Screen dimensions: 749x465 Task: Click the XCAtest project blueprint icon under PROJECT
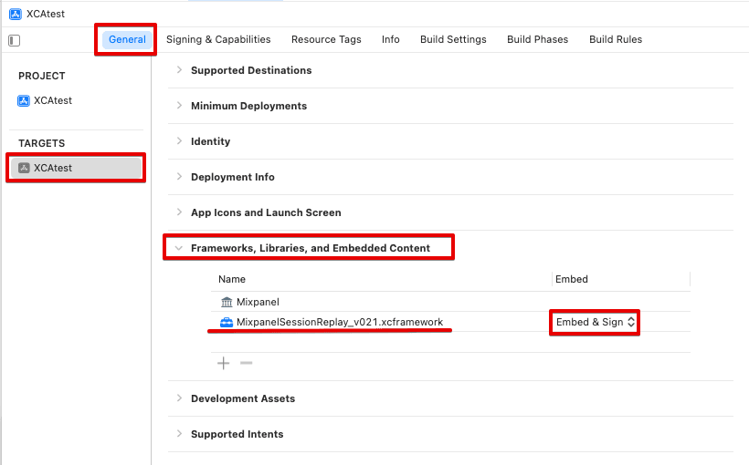[x=24, y=100]
